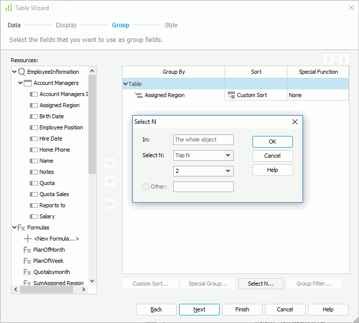
Task: Select the Name field
Action: tap(46, 161)
